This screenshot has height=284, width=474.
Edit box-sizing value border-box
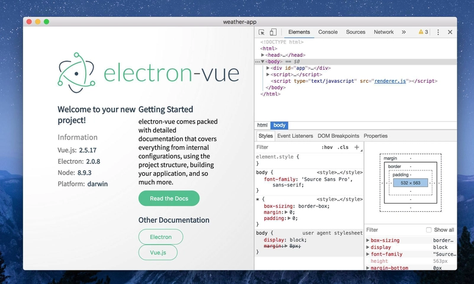click(313, 206)
